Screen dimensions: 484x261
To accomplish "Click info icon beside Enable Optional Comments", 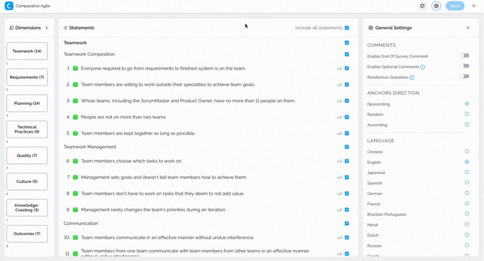I will click(423, 67).
